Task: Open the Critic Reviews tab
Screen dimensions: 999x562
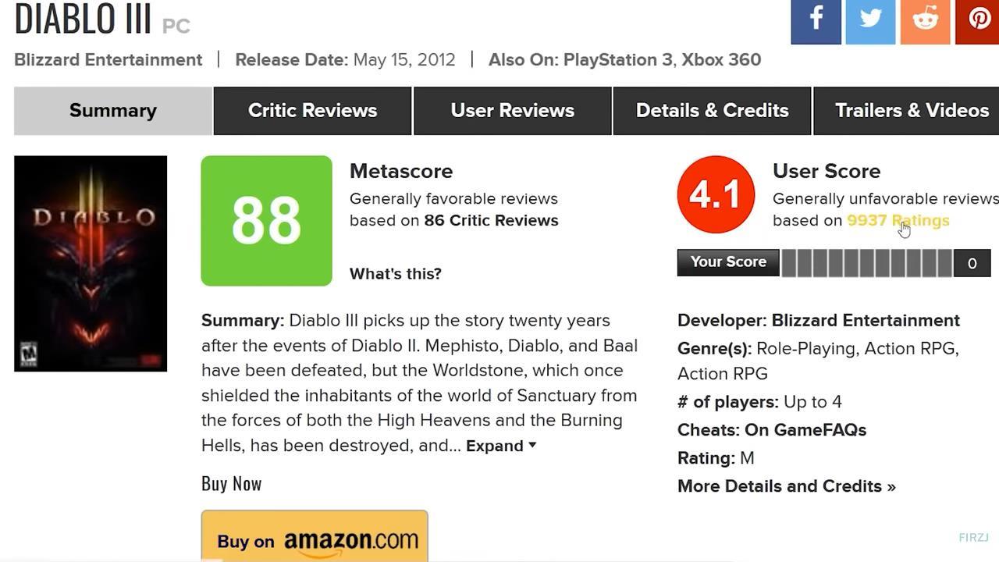Action: [312, 111]
